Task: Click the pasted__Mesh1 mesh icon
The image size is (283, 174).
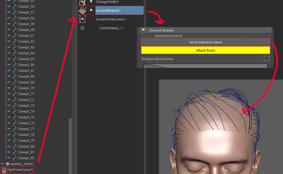Action: pos(8,164)
